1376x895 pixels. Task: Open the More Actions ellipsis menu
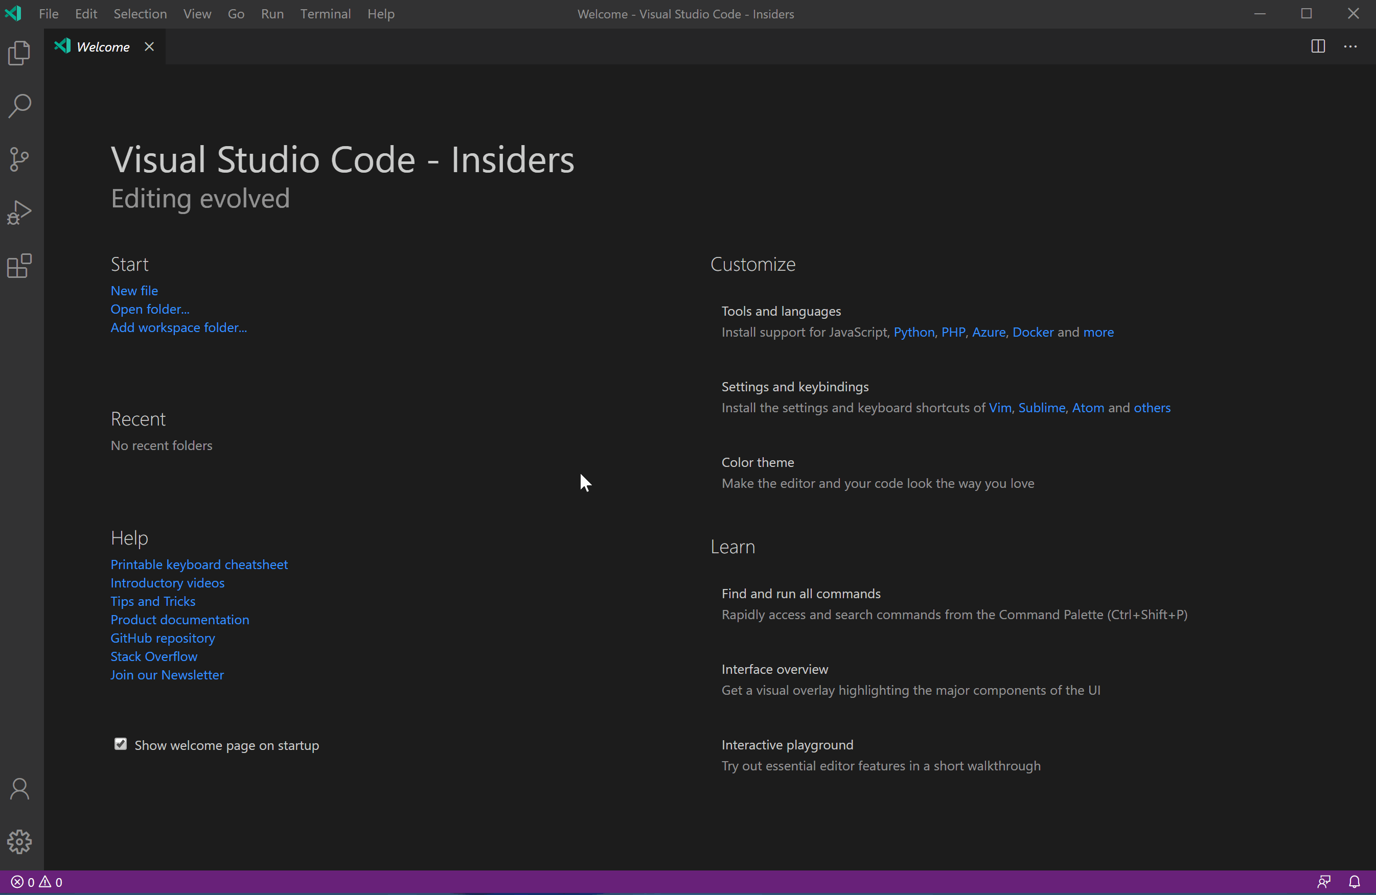click(x=1350, y=46)
